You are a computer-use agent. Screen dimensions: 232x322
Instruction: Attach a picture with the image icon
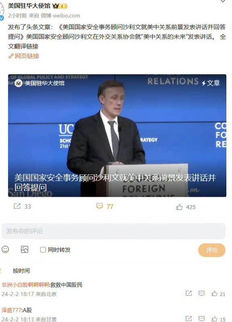click(25, 250)
